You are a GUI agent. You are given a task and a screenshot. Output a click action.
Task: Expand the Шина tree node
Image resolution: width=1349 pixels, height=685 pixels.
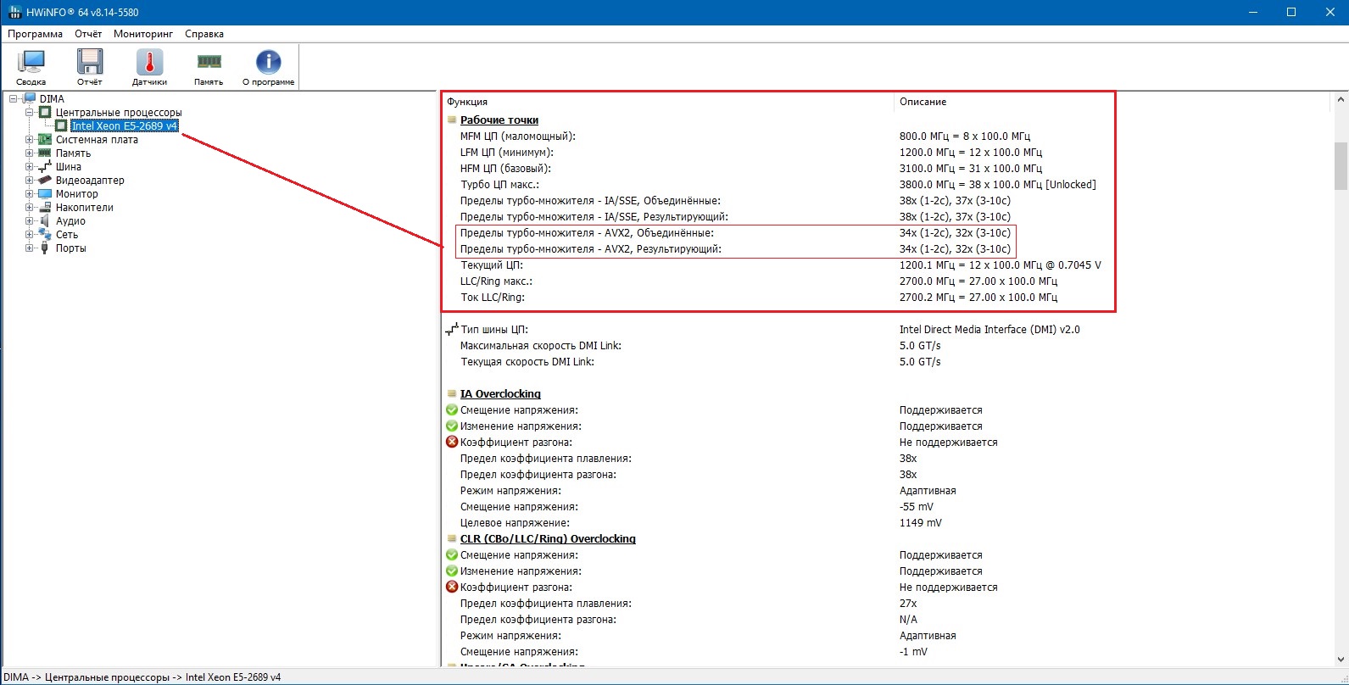[x=30, y=166]
